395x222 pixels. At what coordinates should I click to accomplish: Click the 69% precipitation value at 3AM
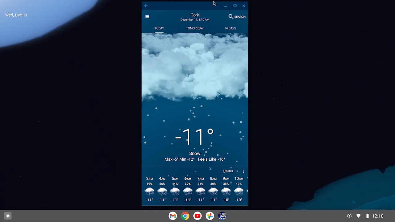(149, 184)
